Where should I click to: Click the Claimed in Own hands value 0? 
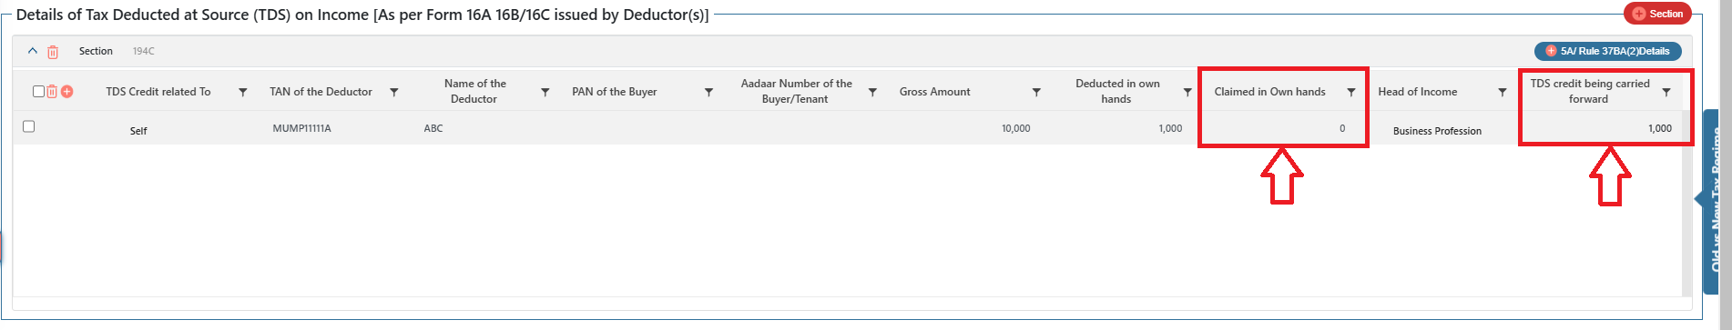click(x=1342, y=128)
